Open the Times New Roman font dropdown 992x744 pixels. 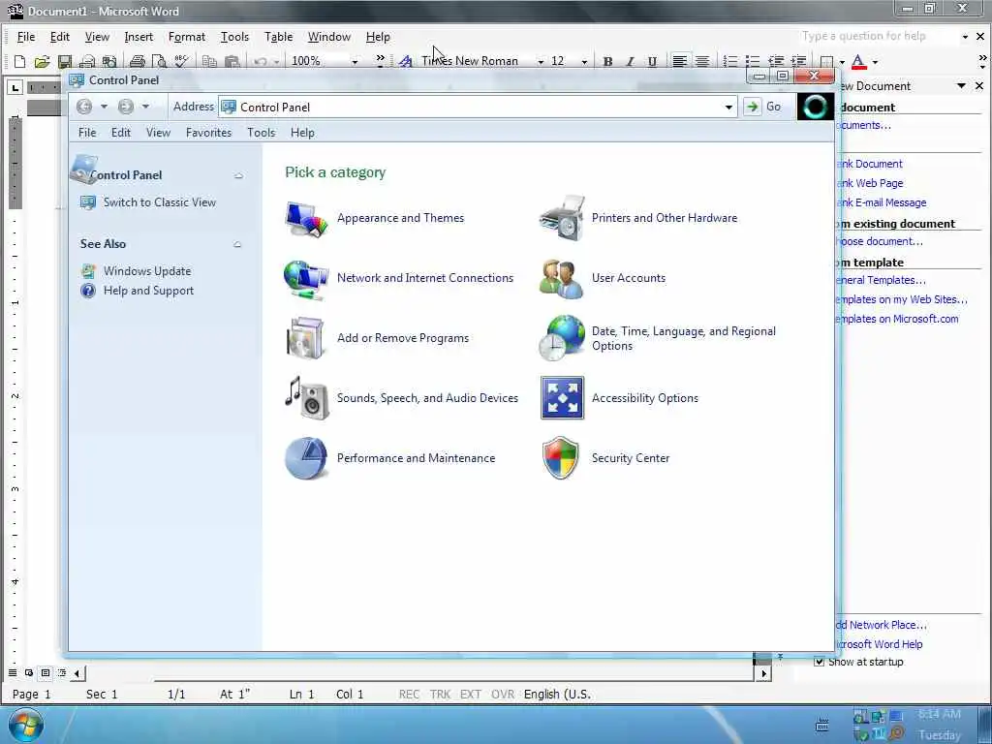(x=541, y=61)
